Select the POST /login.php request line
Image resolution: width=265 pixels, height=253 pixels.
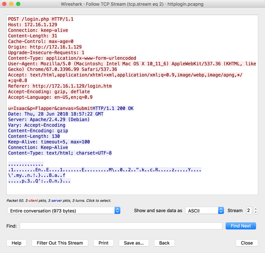point(41,19)
